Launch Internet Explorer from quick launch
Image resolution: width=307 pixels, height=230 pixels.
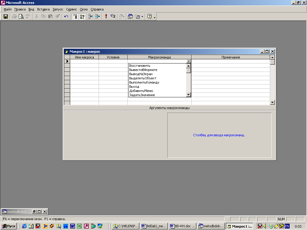[24, 226]
